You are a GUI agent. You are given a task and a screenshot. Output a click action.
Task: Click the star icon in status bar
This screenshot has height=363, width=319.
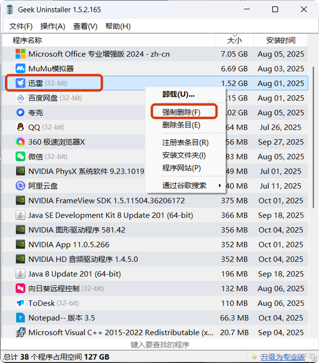pos(255,357)
